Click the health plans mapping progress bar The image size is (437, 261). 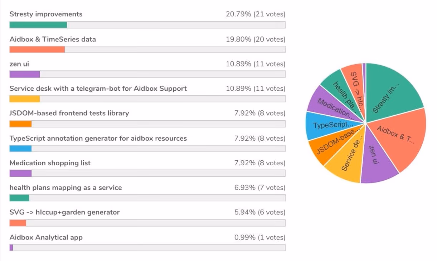click(x=147, y=198)
